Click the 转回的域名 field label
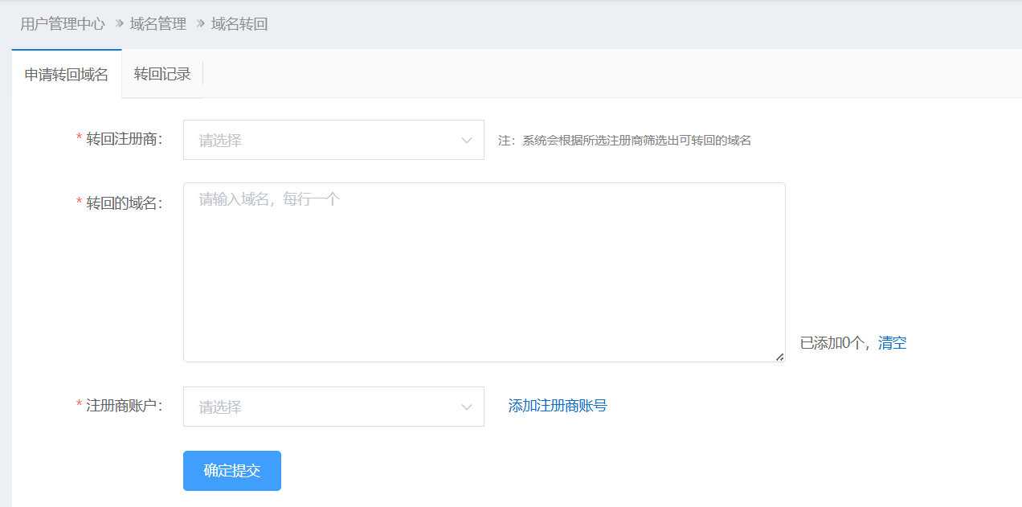The height and width of the screenshot is (507, 1022). pyautogui.click(x=124, y=202)
